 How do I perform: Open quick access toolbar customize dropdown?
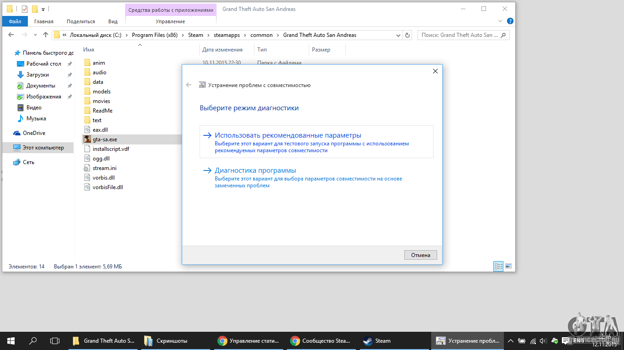(43, 9)
